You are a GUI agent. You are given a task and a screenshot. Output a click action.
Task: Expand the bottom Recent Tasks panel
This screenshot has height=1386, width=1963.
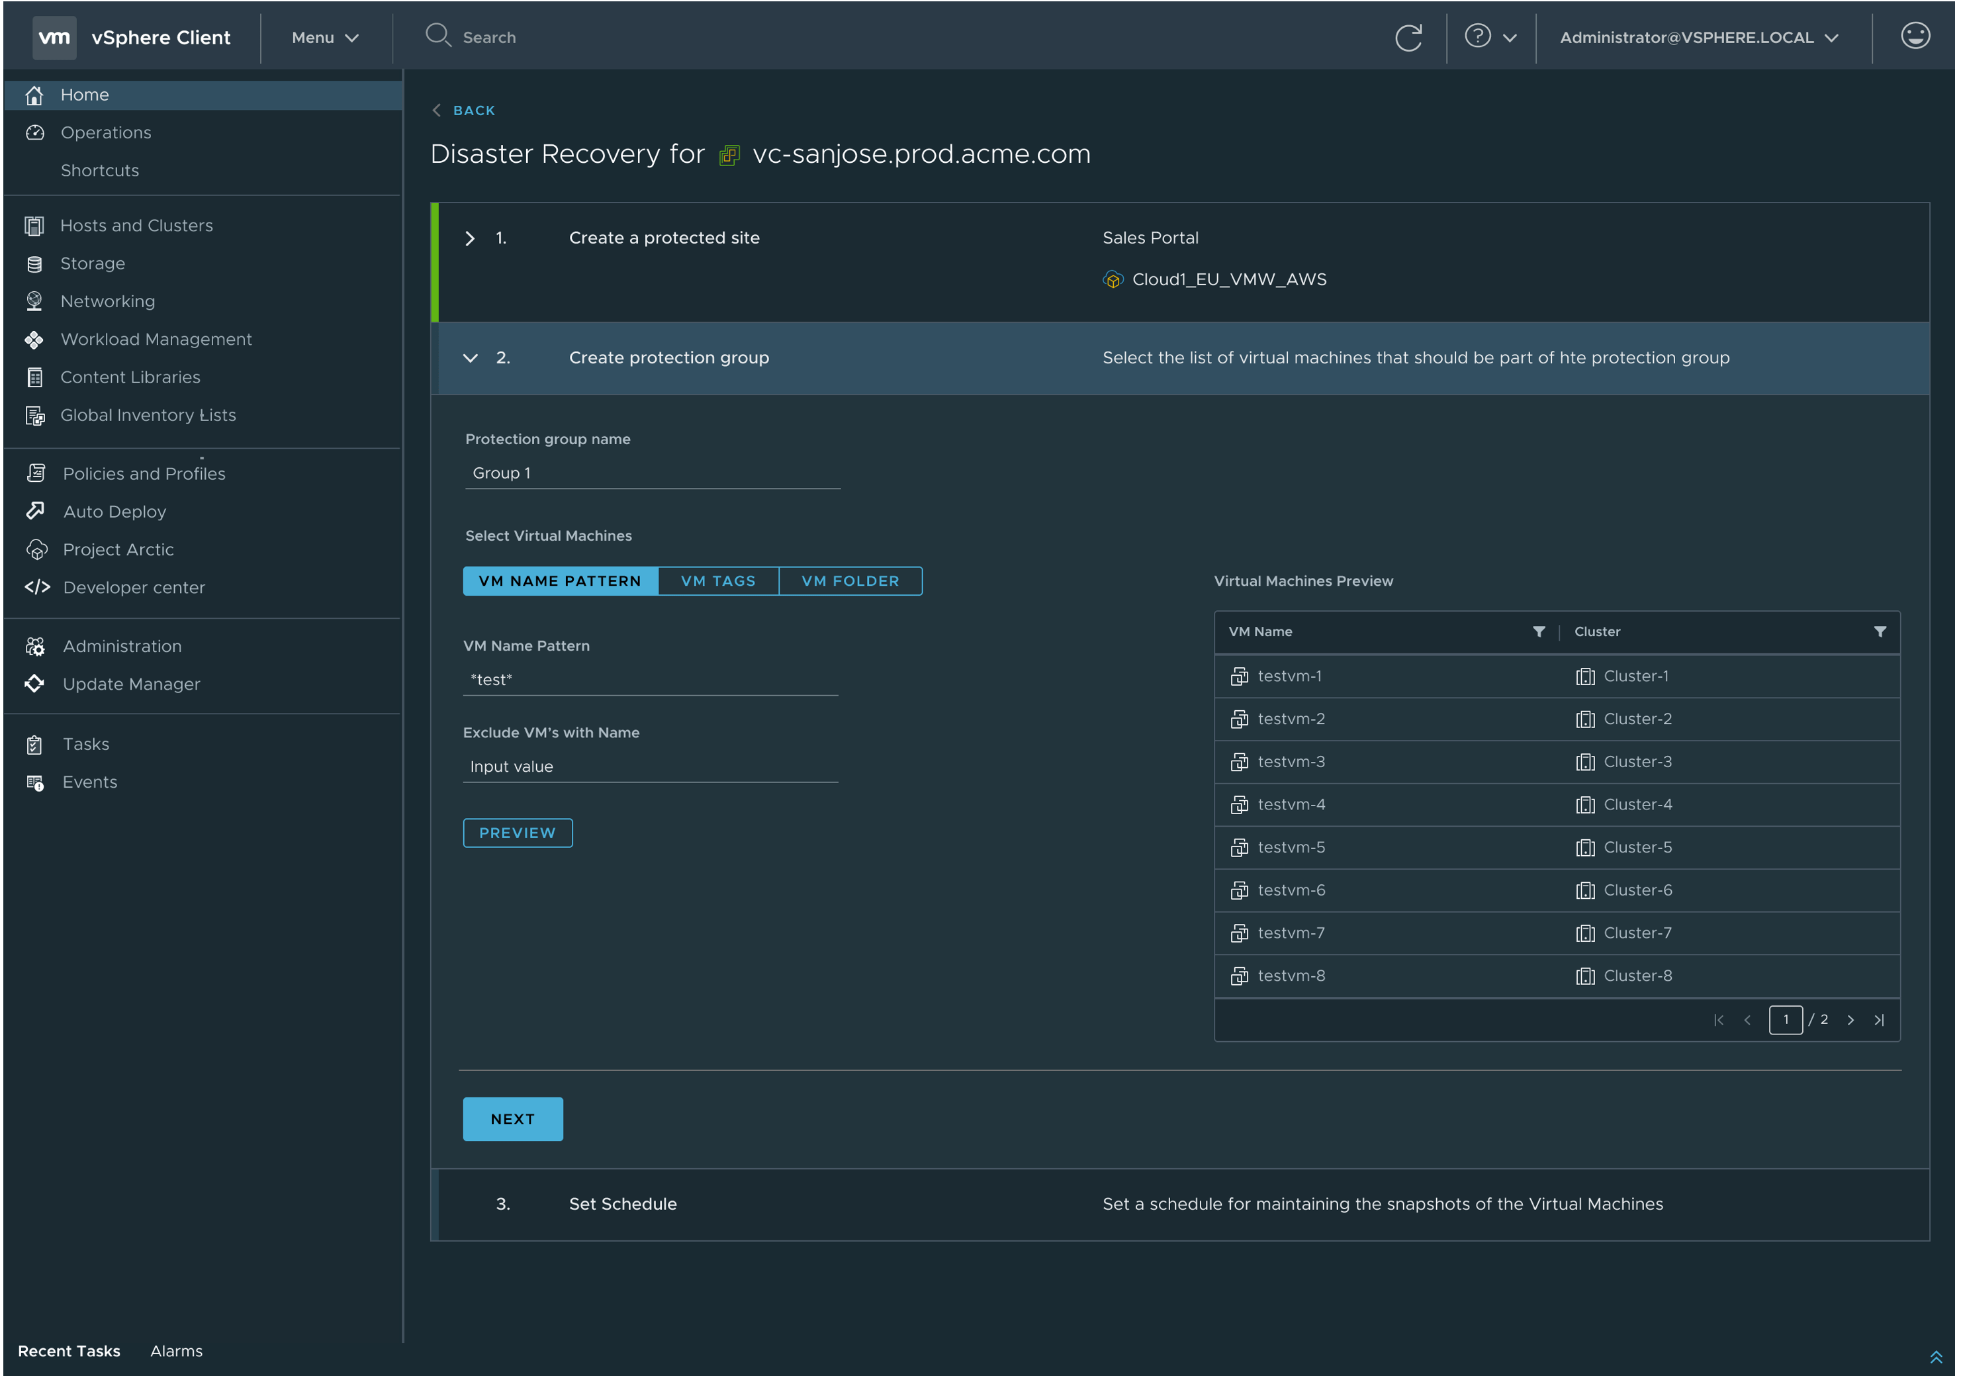click(x=1936, y=1357)
